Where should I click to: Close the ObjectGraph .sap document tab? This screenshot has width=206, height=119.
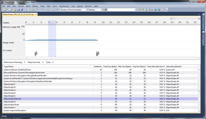click(x=36, y=15)
